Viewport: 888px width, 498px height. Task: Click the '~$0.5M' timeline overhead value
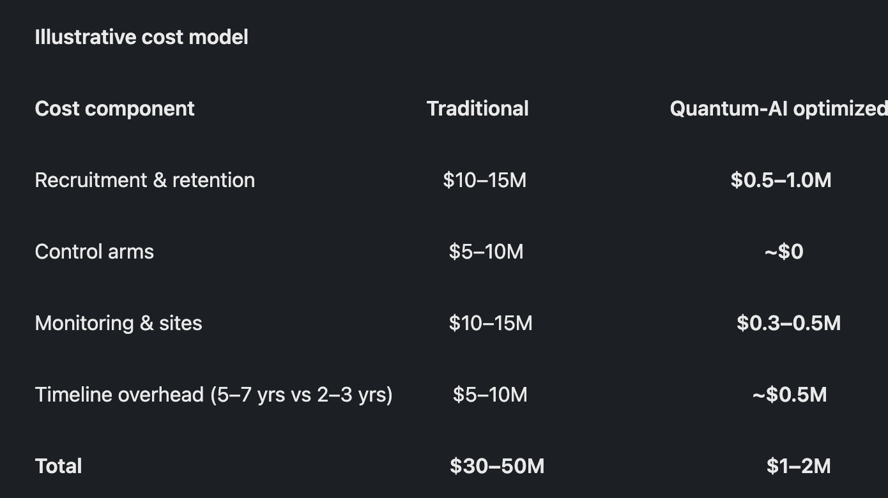790,395
